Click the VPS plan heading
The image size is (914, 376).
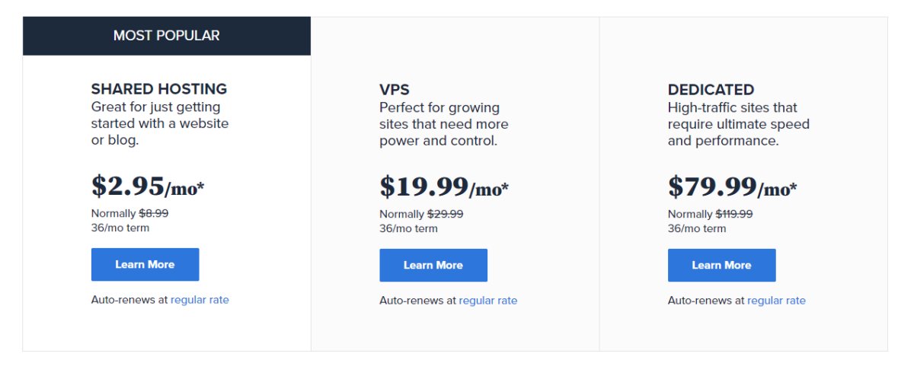tap(395, 90)
